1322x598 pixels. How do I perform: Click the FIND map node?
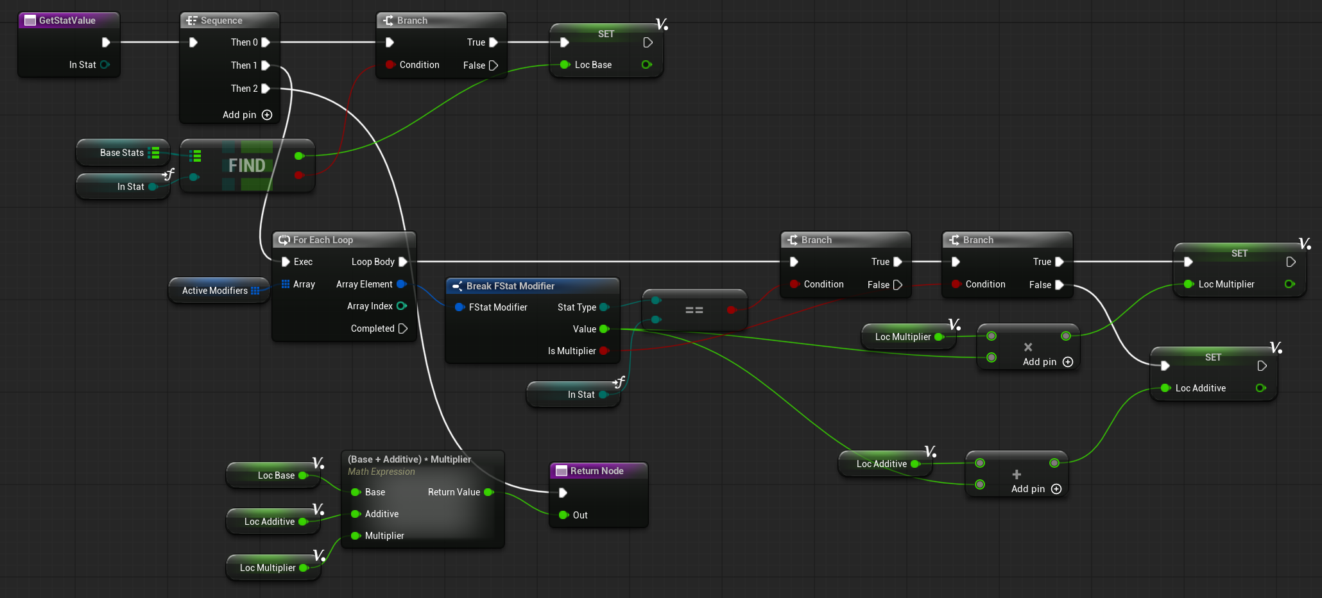click(x=247, y=166)
